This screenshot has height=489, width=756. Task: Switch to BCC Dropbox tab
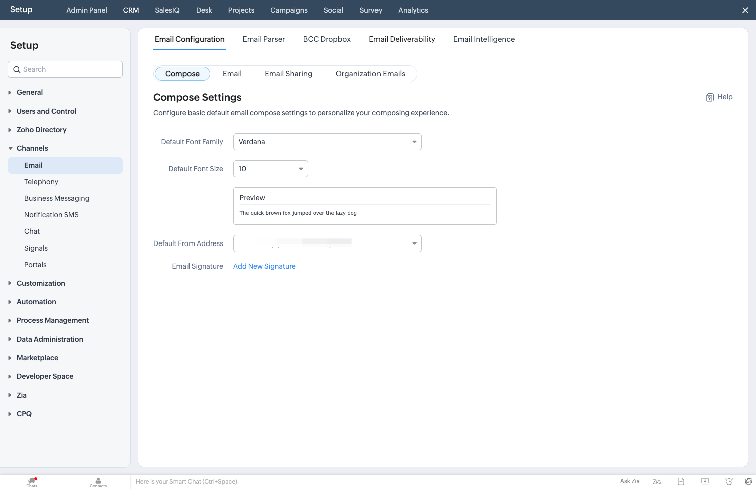pos(327,39)
